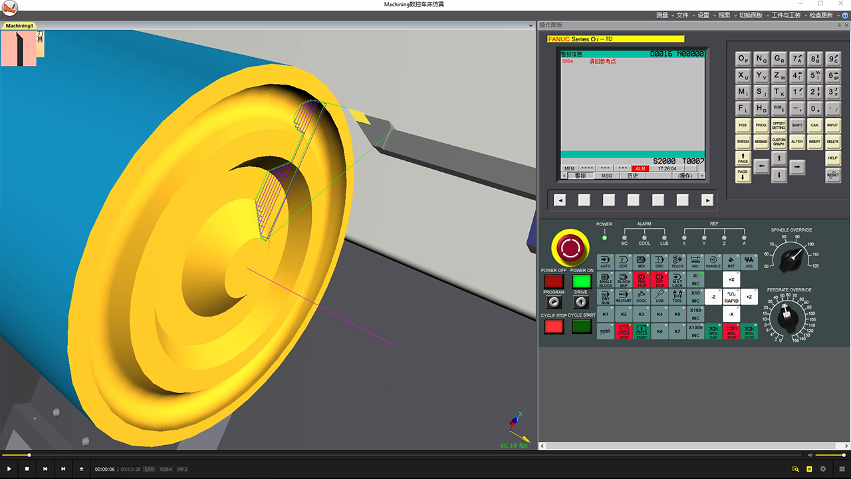
Task: Select the JOG mode key
Action: (x=749, y=261)
